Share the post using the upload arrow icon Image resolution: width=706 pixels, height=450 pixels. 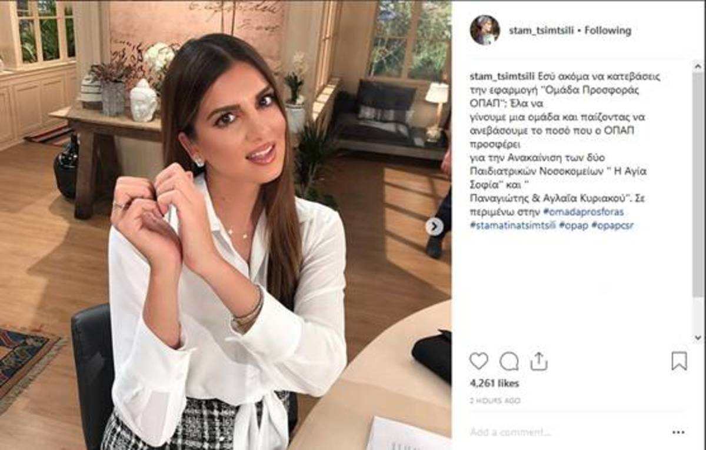[538, 361]
